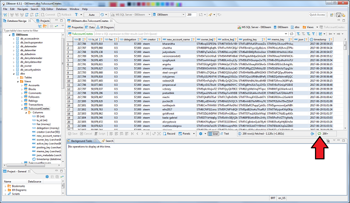Click the remove all finished tasks icon in Background Tasks
Image resolution: width=350 pixels, height=203 pixels.
(x=328, y=141)
